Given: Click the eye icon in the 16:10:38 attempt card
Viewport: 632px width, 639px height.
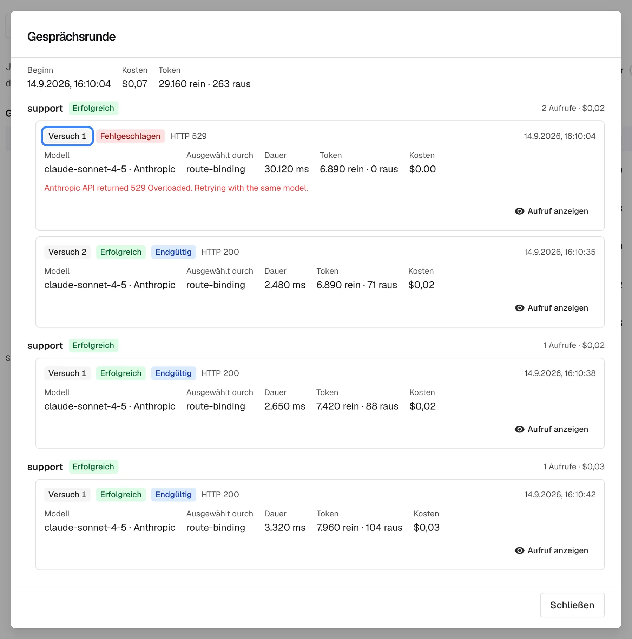Looking at the screenshot, I should (519, 429).
